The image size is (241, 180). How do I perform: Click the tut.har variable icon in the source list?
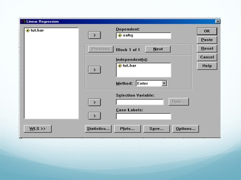(28, 30)
